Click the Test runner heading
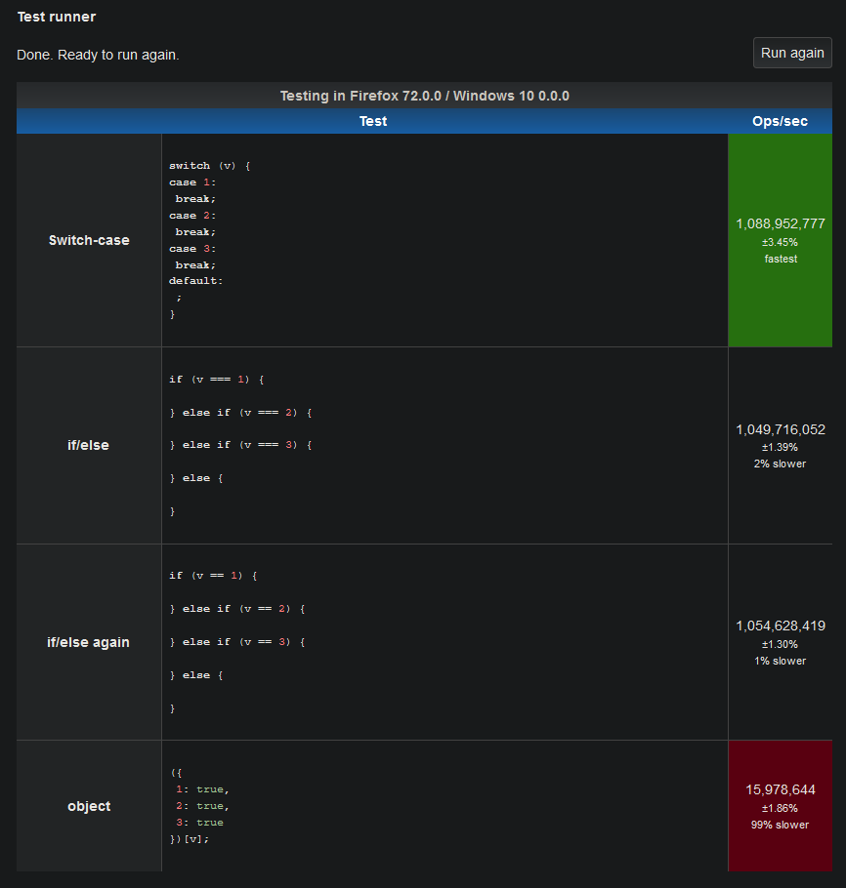The image size is (846, 888). (x=57, y=17)
